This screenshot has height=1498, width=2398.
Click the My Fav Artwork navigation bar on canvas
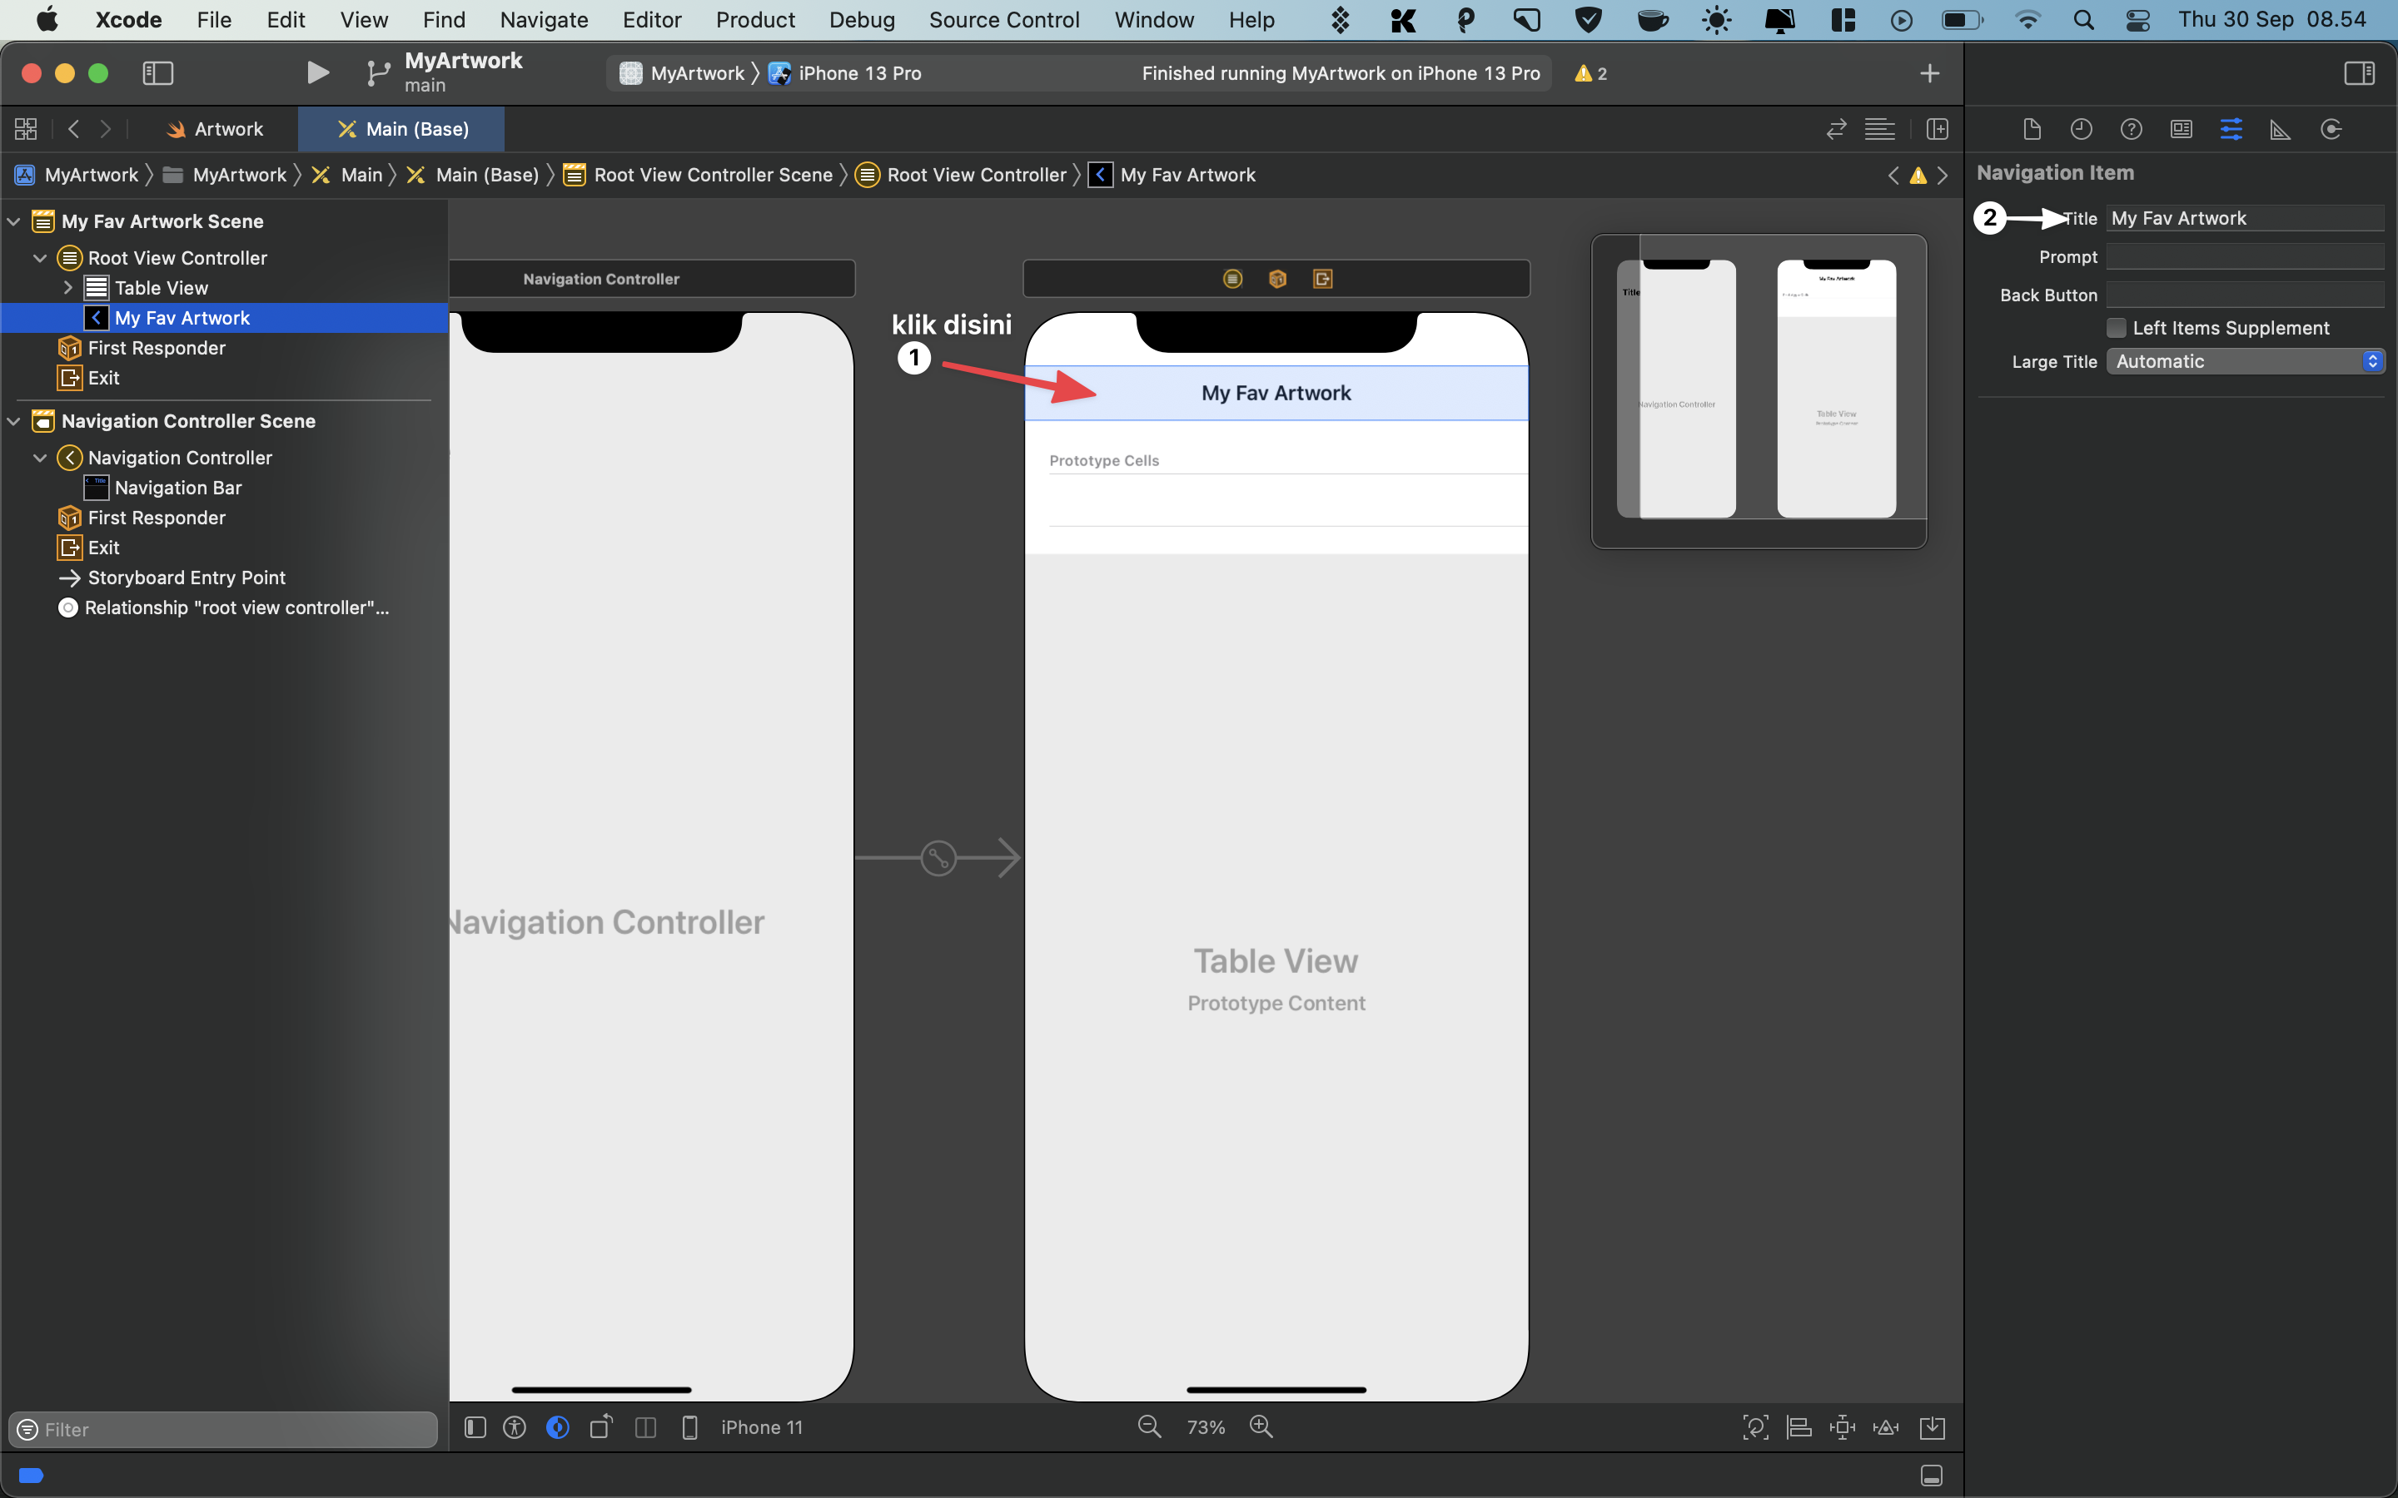1276,394
